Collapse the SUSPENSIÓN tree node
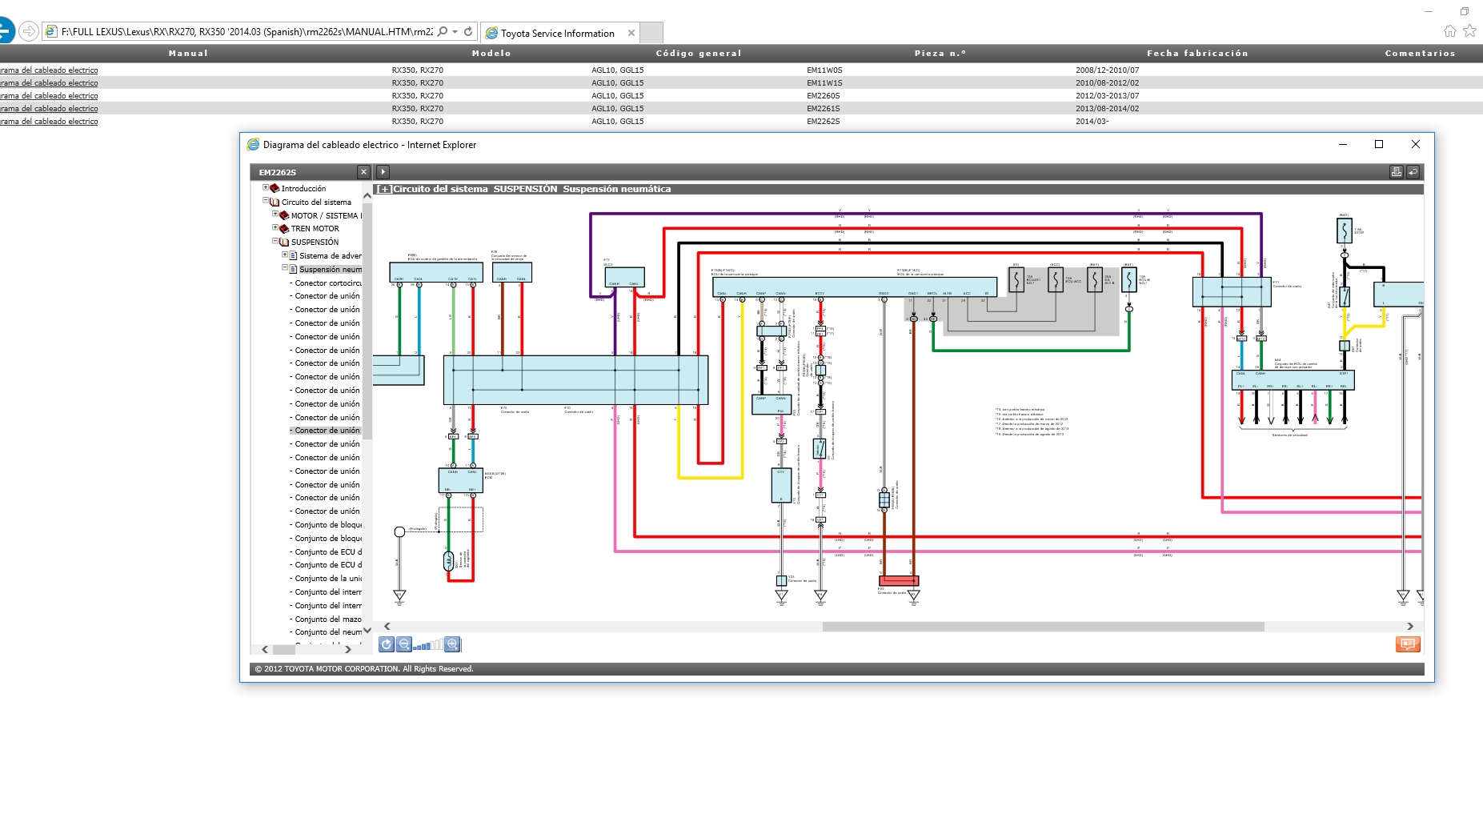 [x=275, y=241]
